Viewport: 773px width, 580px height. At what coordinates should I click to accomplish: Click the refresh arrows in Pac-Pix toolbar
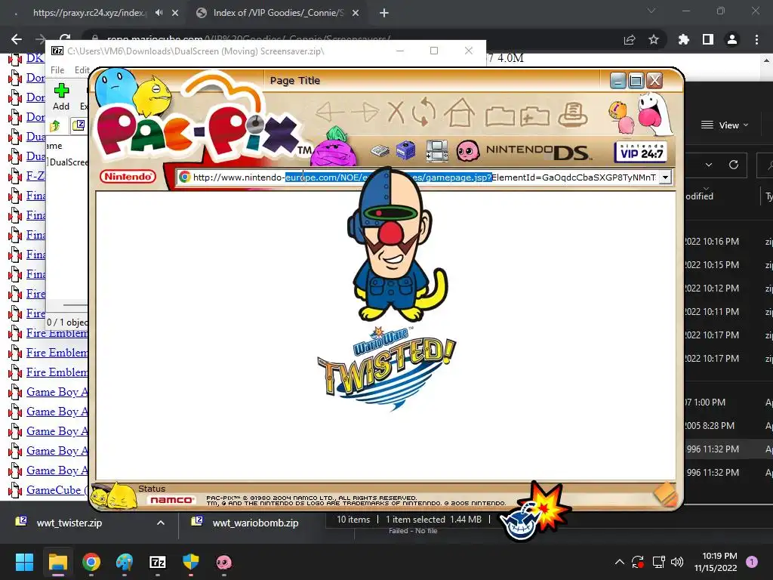click(424, 112)
